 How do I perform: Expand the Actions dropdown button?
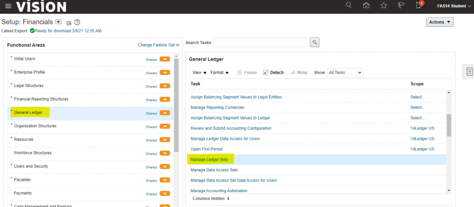[439, 22]
